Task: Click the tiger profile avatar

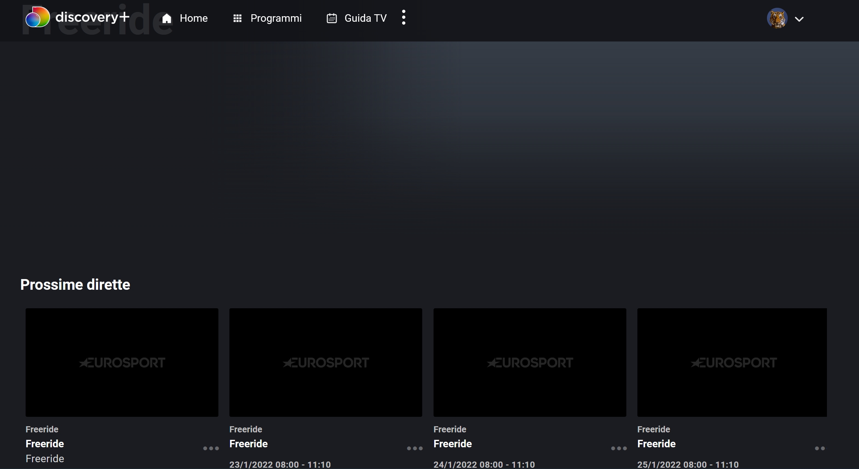Action: point(777,18)
